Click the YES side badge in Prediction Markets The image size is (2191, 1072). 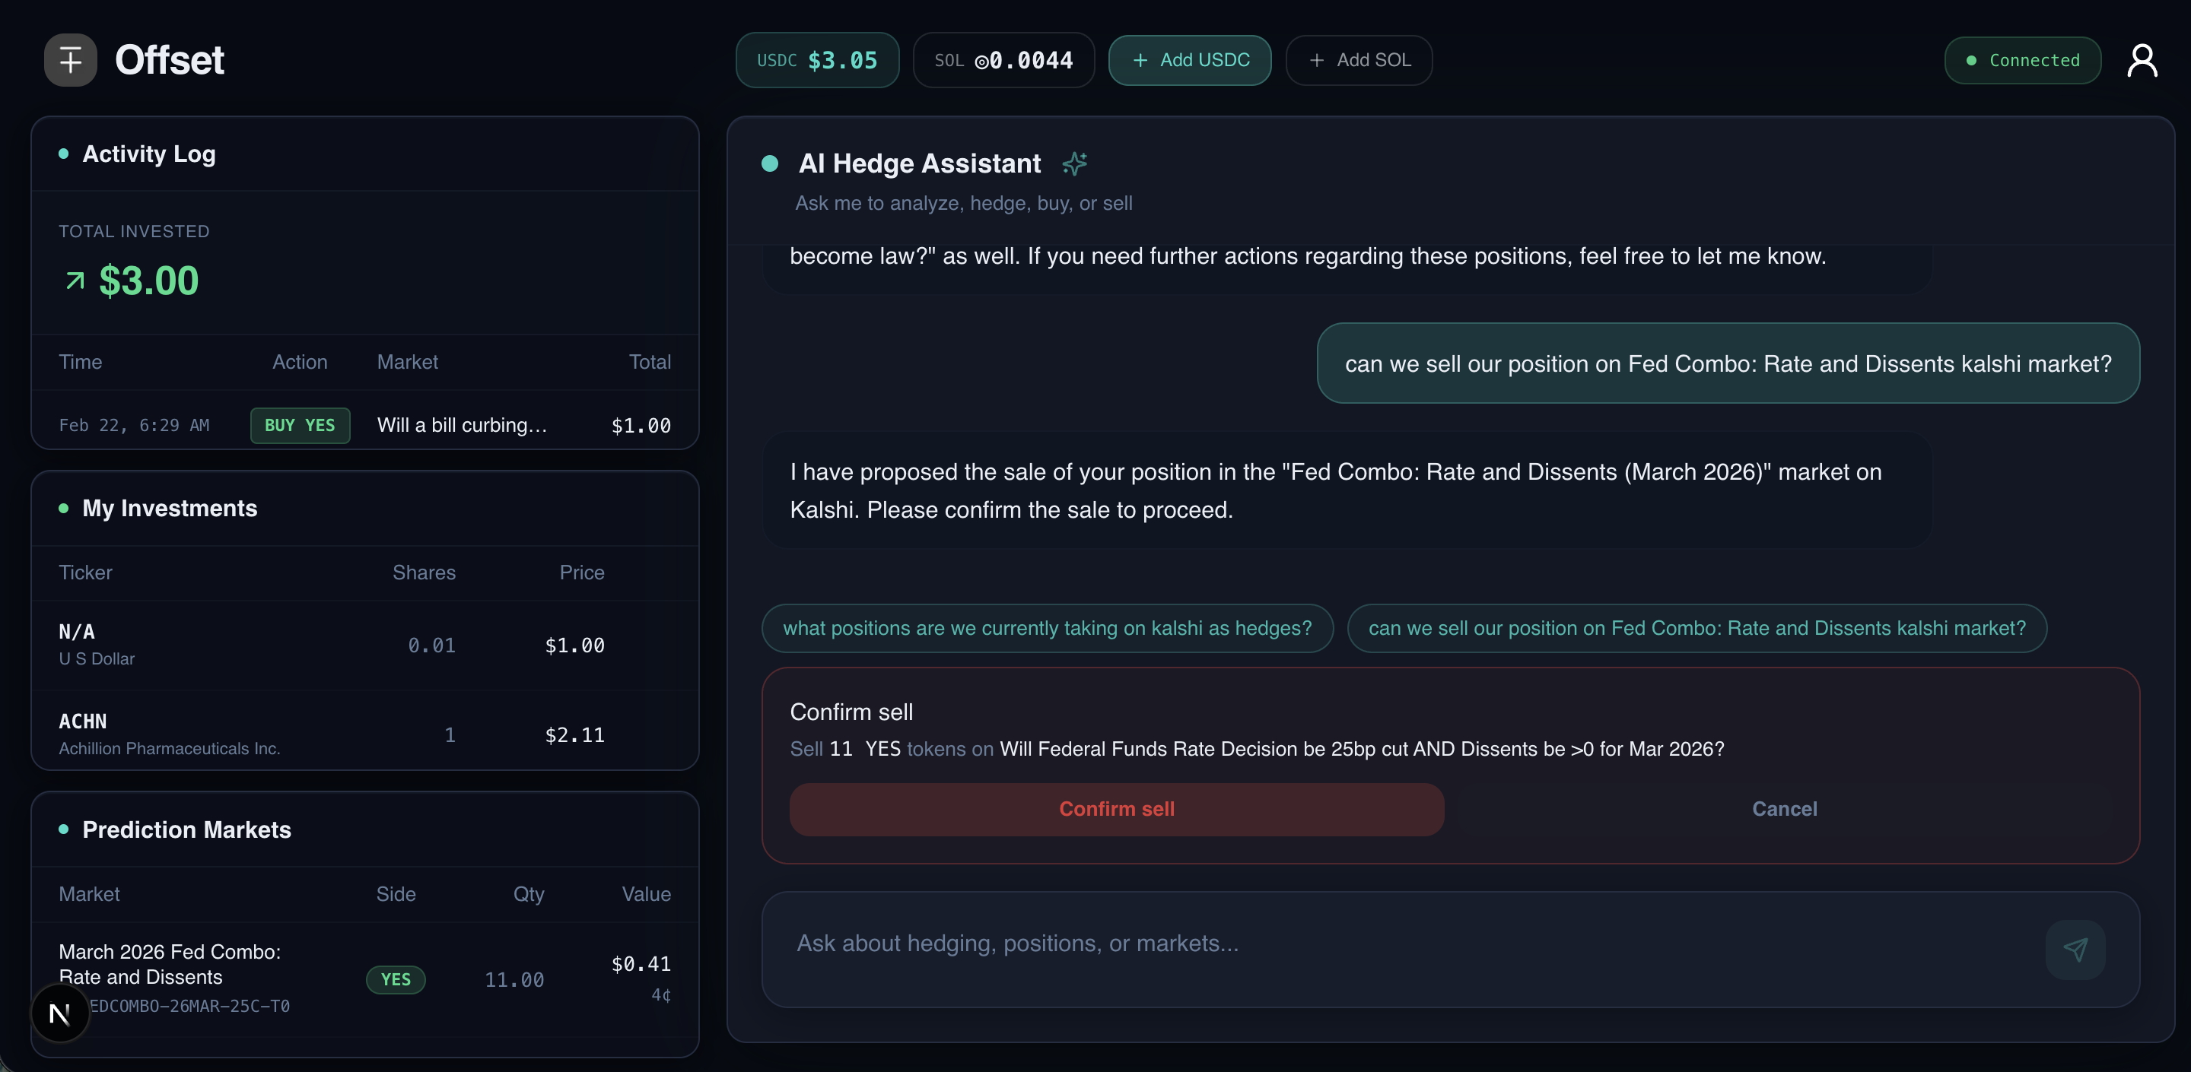(x=396, y=979)
